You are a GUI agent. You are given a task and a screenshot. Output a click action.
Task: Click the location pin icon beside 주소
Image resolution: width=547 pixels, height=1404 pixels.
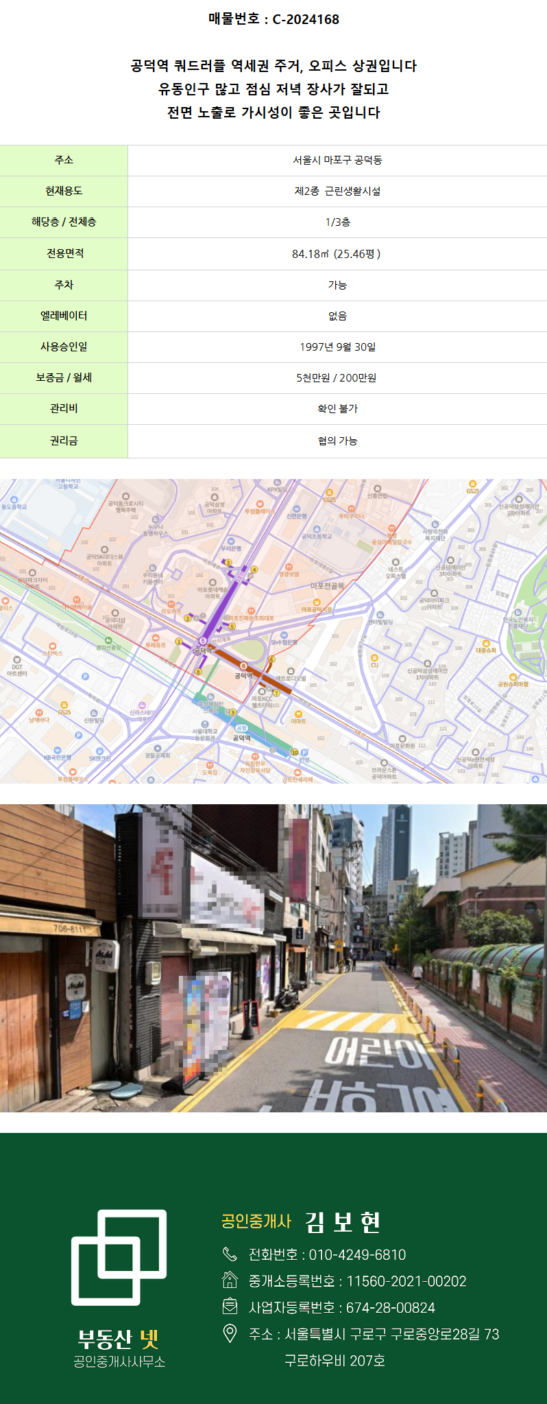(x=230, y=1333)
